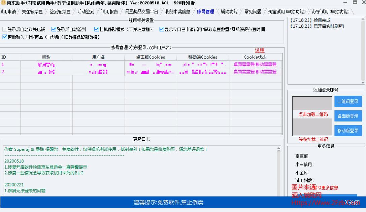Select the 活动签到 tab

pos(86,12)
